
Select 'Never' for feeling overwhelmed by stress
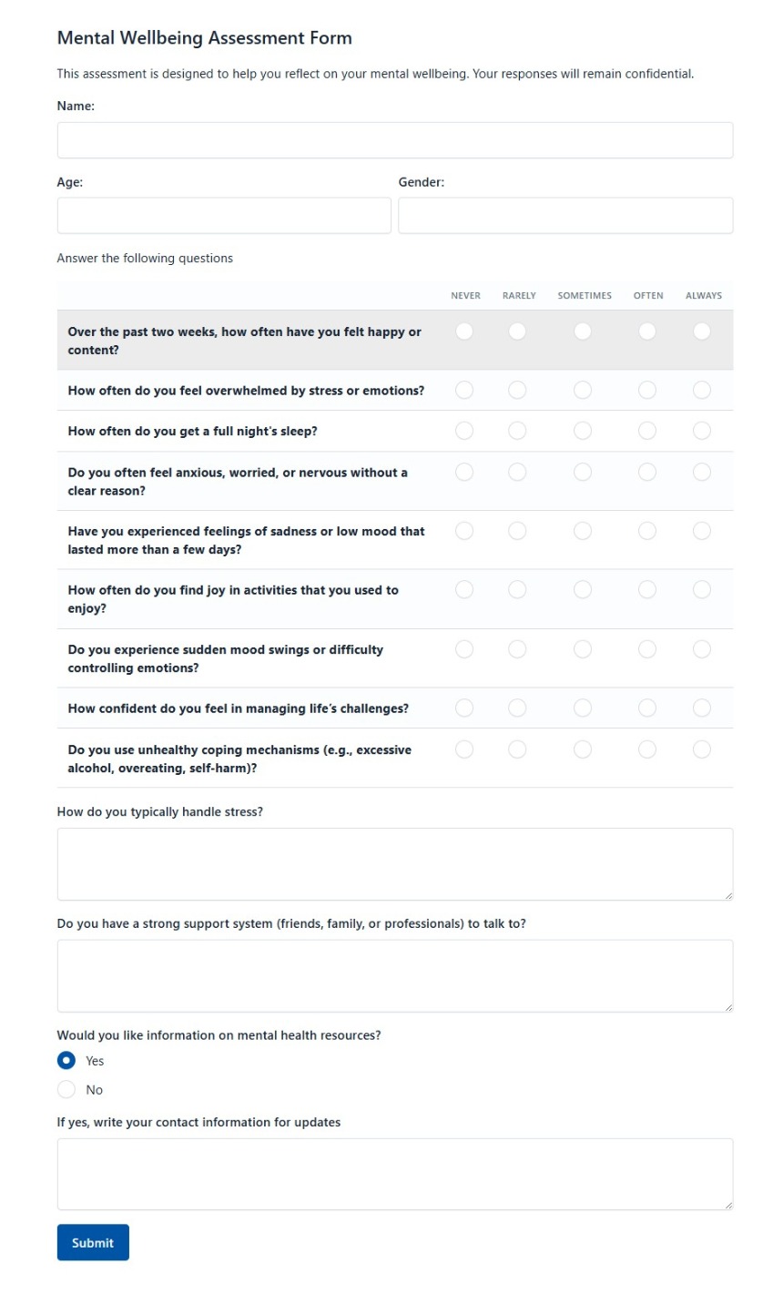click(464, 390)
